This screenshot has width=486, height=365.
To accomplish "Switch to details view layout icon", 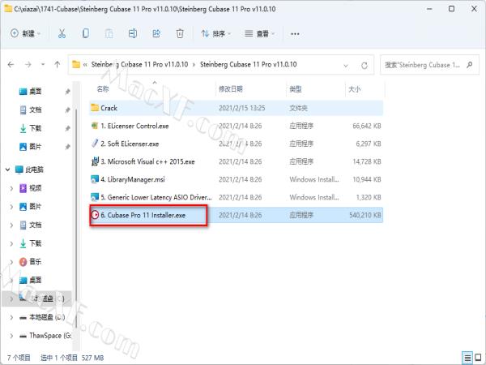I will pos(467,358).
